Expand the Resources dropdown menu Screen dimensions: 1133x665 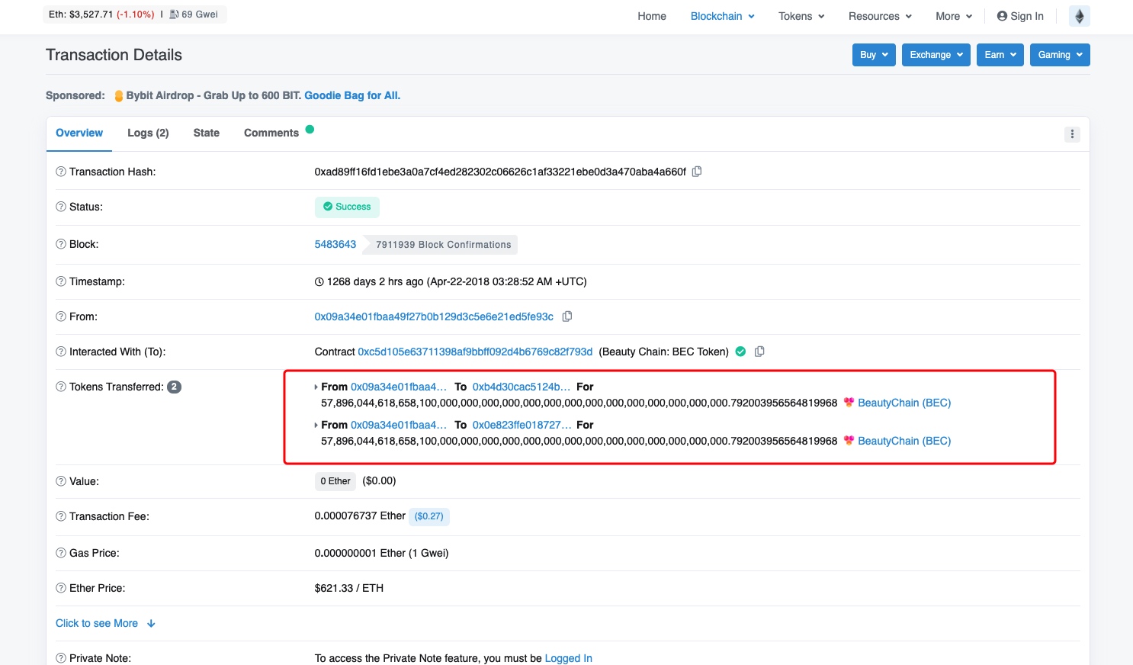tap(880, 16)
